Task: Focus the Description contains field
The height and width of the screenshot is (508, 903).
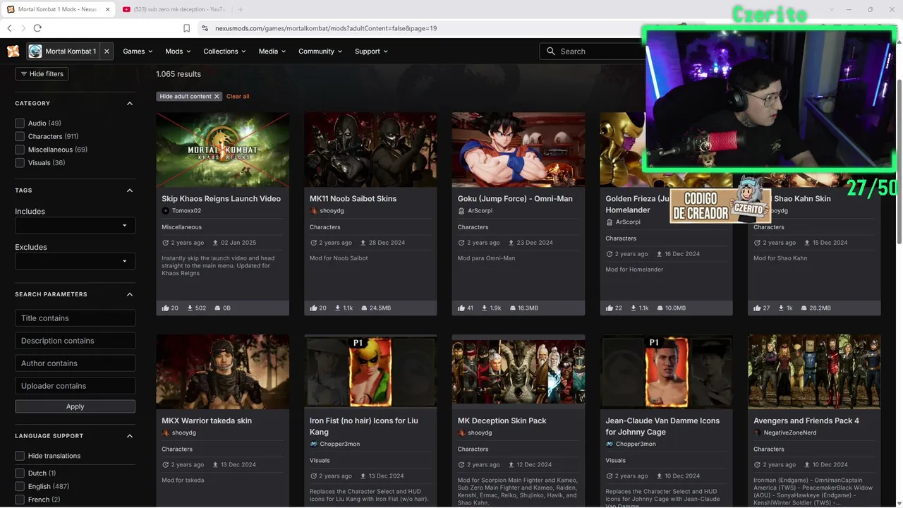Action: [75, 341]
